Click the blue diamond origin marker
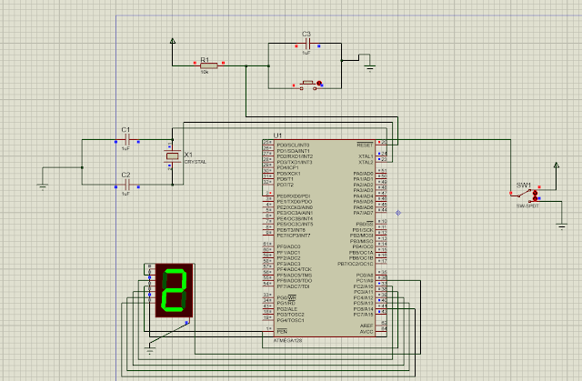Screen dimensions: 582x381 [x=398, y=213]
